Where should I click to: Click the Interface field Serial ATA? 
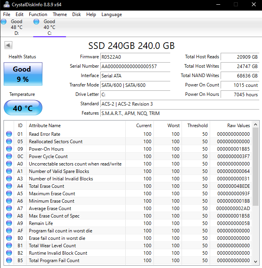click(135, 76)
